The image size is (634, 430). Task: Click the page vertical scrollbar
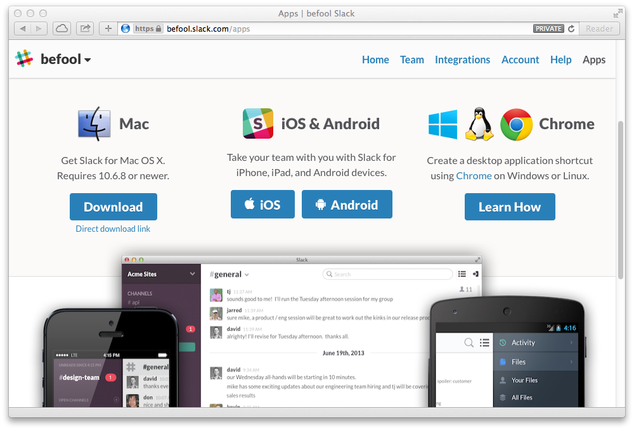[621, 200]
